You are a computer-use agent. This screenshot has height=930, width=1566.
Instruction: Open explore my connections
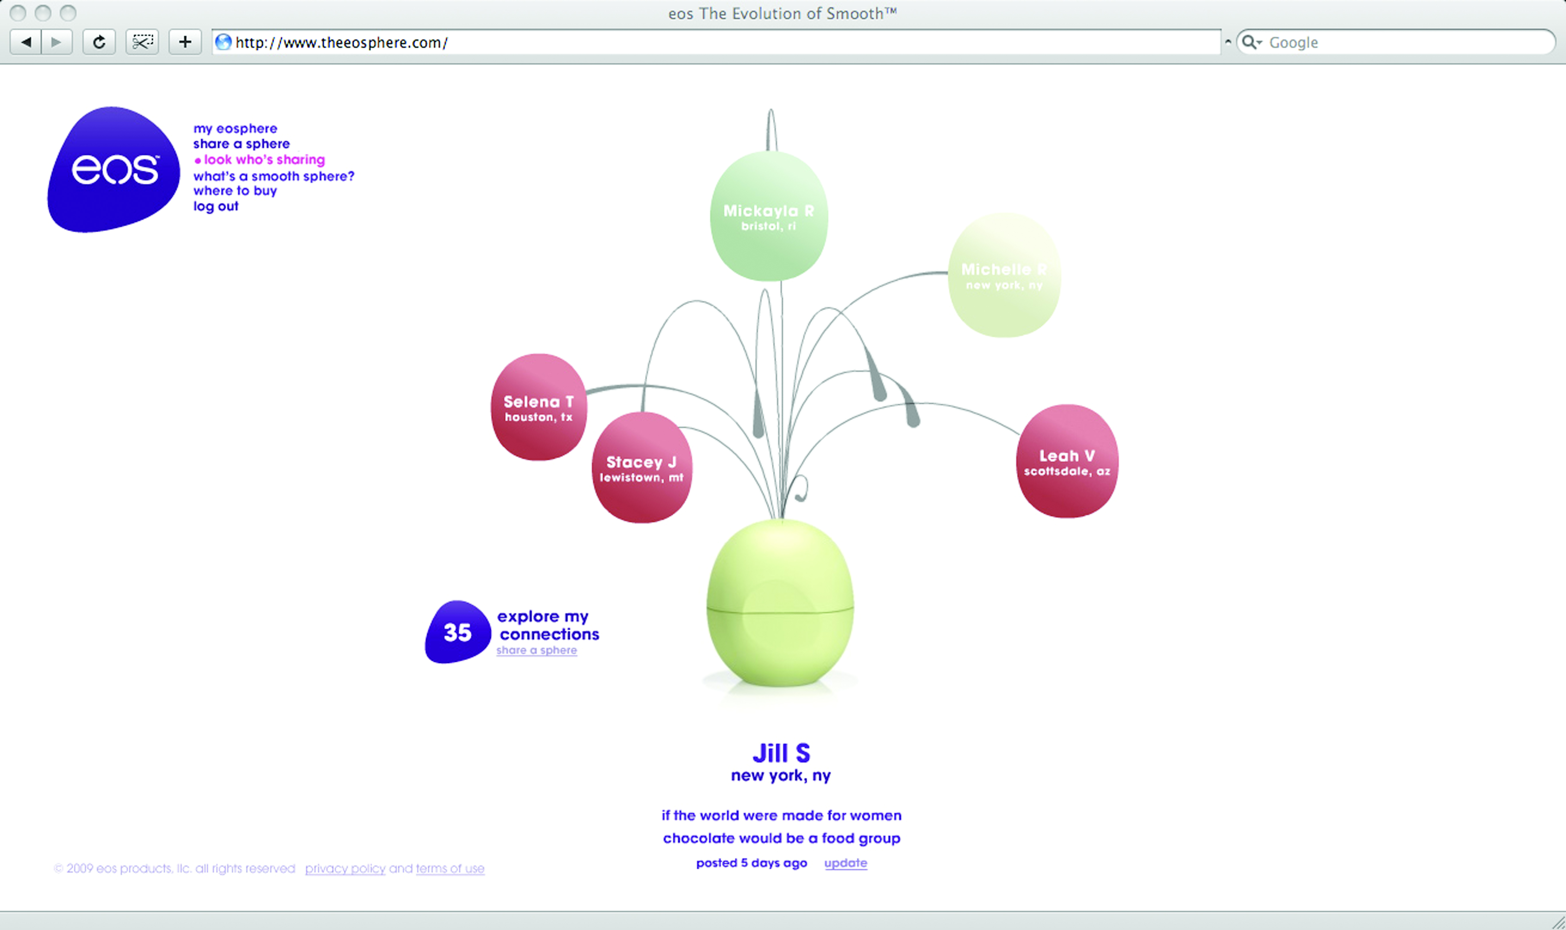click(548, 625)
